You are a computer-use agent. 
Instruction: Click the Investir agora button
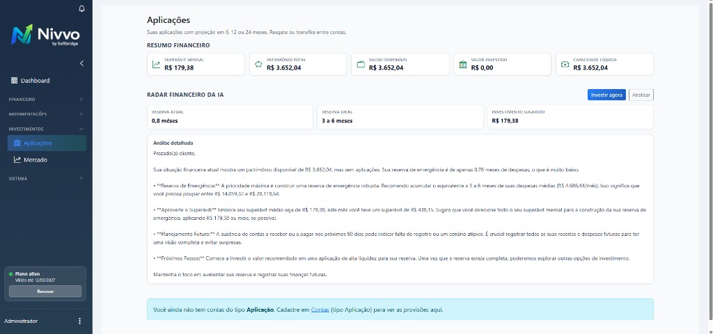(606, 95)
